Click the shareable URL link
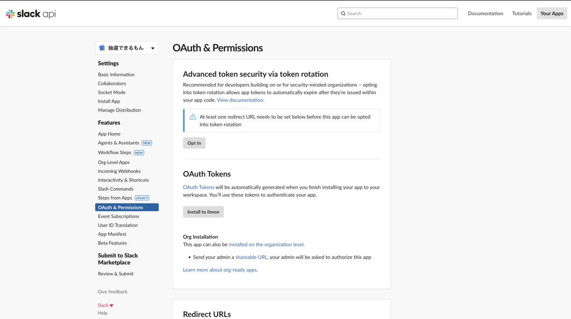 click(x=251, y=257)
